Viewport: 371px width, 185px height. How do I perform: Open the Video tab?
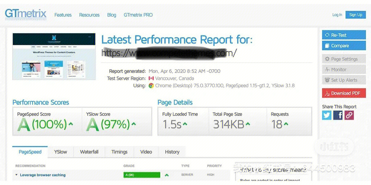(x=146, y=152)
